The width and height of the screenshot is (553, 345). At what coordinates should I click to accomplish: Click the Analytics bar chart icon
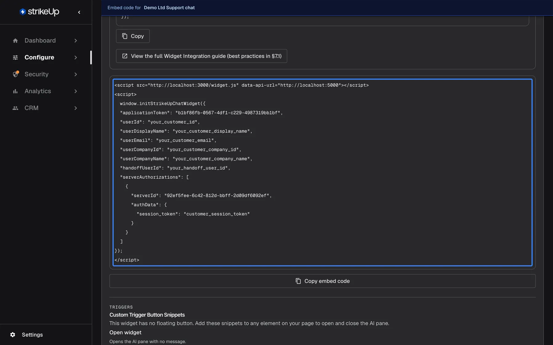[15, 91]
